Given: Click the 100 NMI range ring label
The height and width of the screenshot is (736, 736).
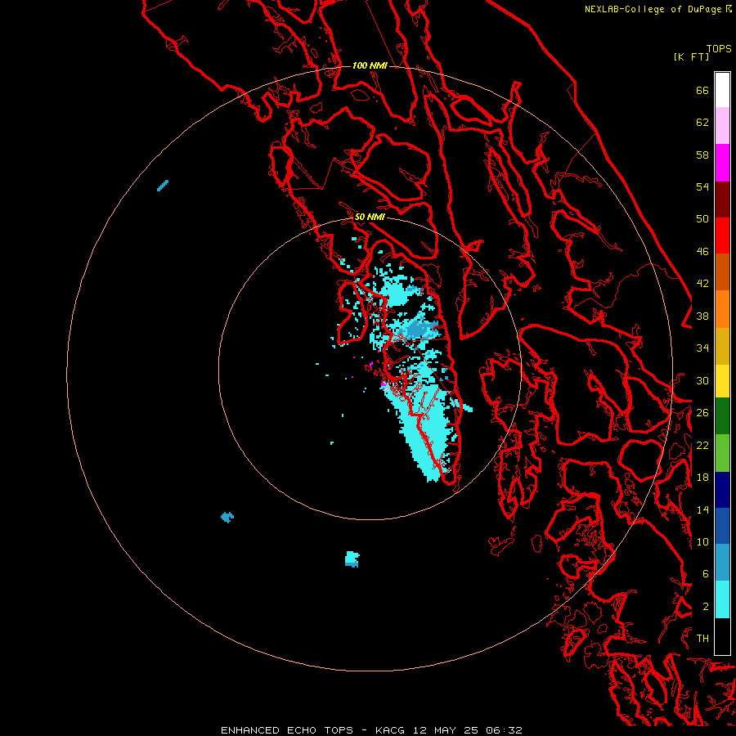Looking at the screenshot, I should click(x=370, y=65).
